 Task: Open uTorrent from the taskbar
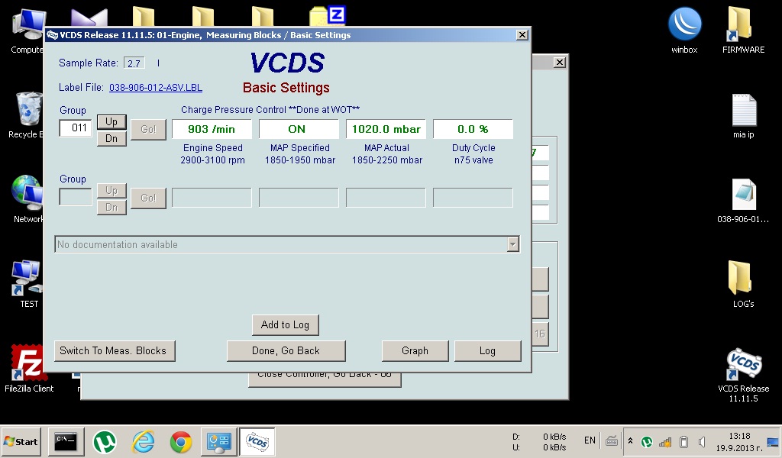(105, 441)
